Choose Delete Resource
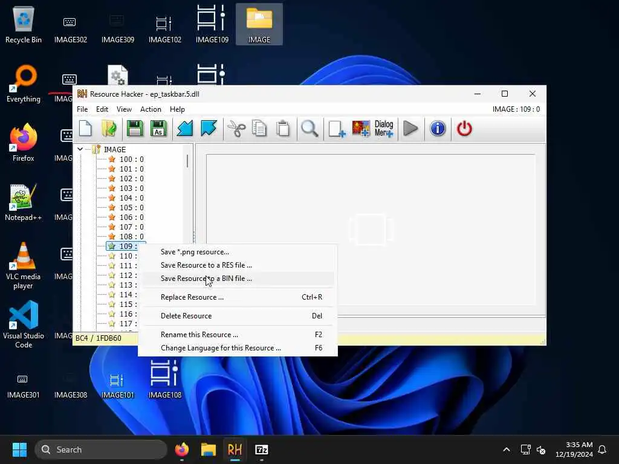Image resolution: width=619 pixels, height=464 pixels. [238, 315]
